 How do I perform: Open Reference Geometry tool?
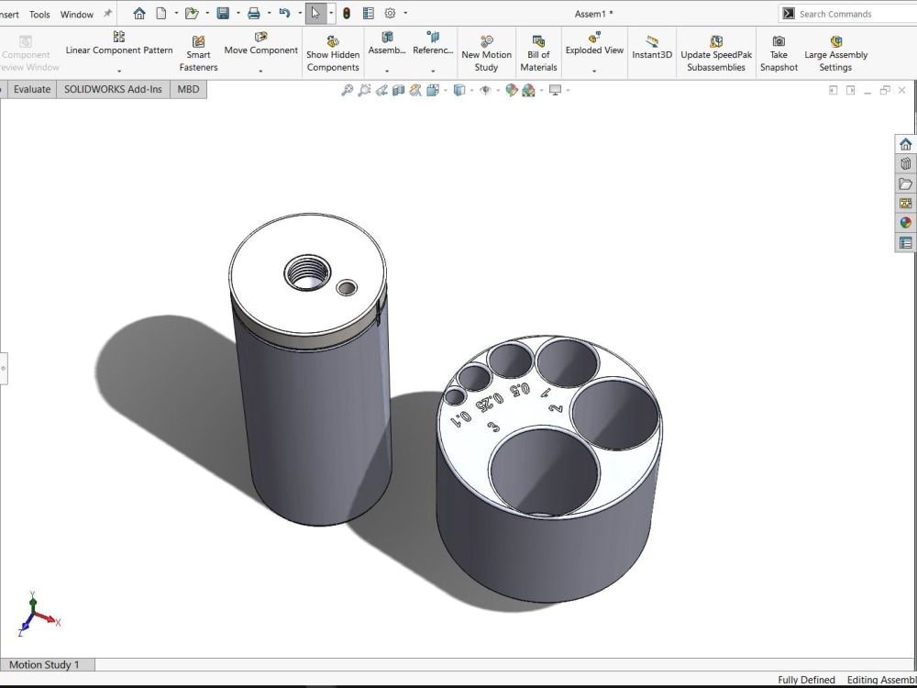(433, 44)
